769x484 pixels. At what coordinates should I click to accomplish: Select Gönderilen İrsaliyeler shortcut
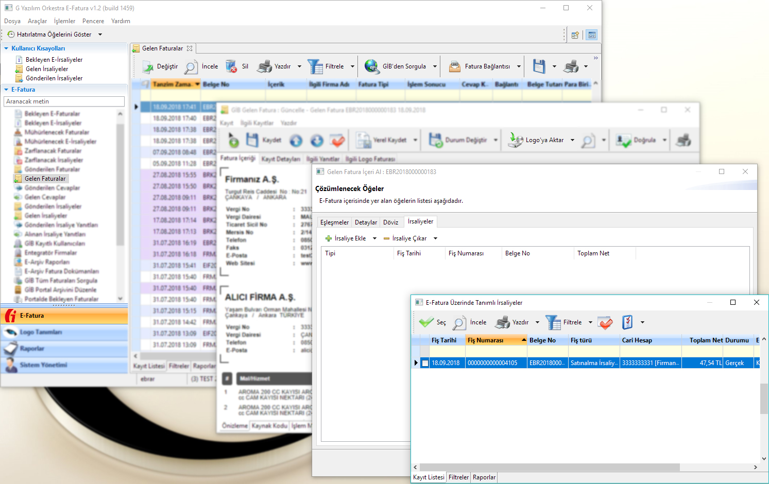54,78
